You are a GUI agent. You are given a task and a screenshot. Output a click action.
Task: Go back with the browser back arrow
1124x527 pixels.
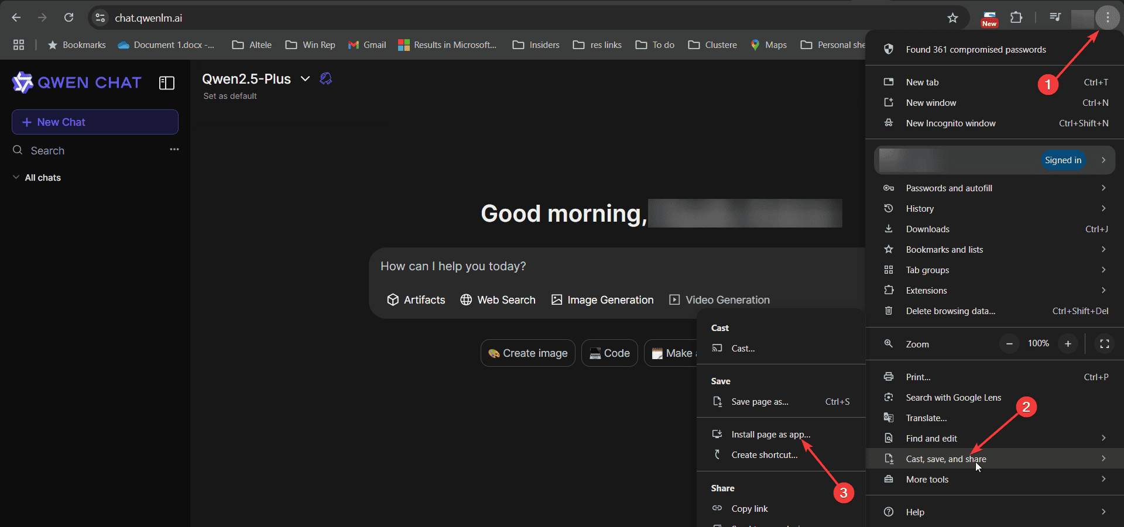[x=16, y=18]
